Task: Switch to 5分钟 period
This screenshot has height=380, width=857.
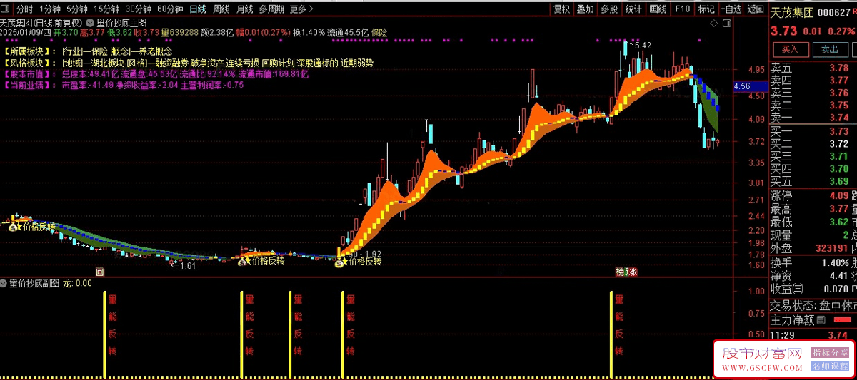Action: click(x=77, y=9)
